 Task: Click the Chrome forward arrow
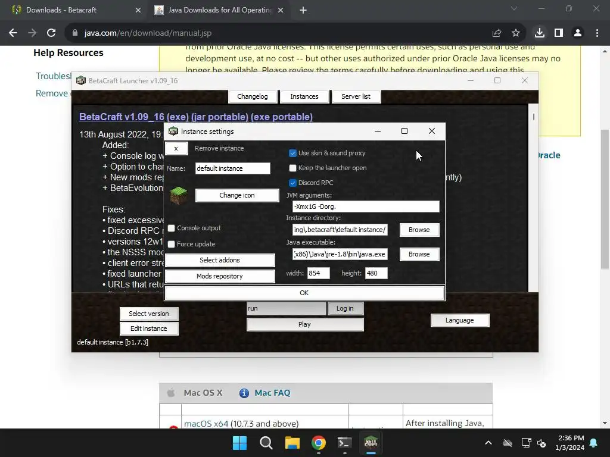coord(32,33)
